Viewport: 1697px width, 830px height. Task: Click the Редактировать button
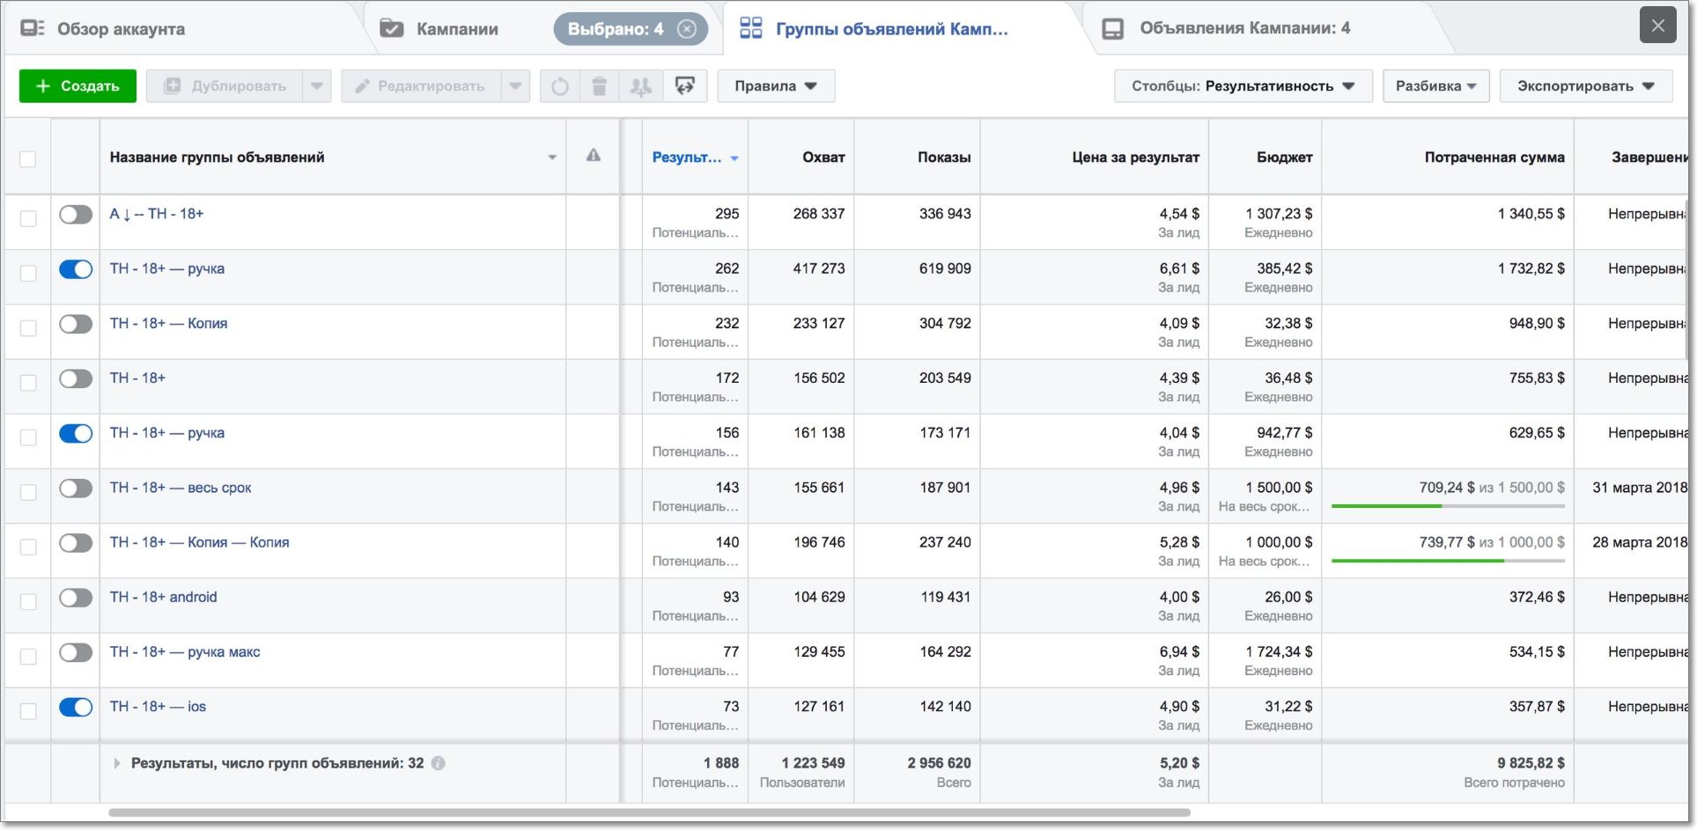(x=421, y=86)
